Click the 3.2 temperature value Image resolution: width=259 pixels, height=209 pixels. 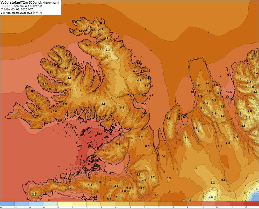tap(213, 183)
